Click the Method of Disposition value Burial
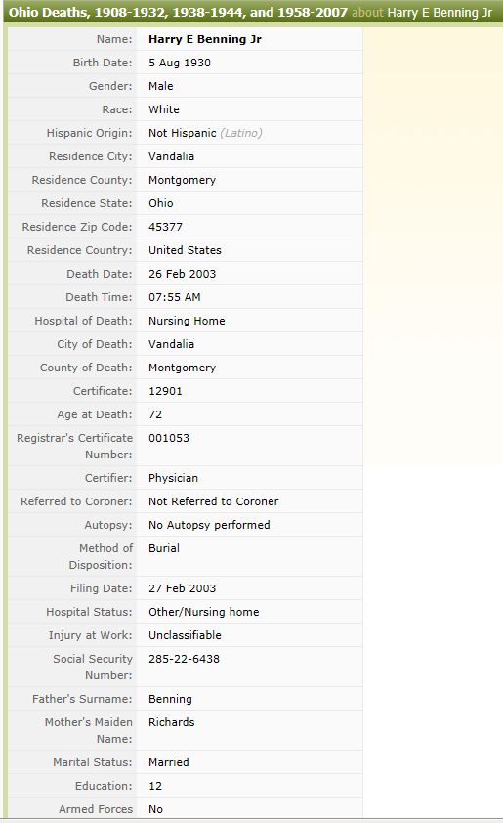503x823 pixels. tap(164, 548)
